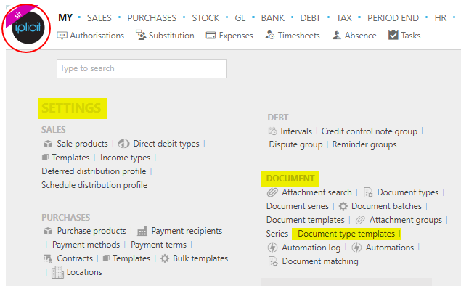Open the SALES menu tab

[x=99, y=18]
